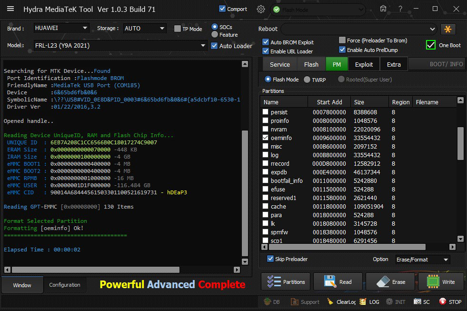Check the nvram partition checkbox
Screen dimensions: 467x311
(x=266, y=129)
